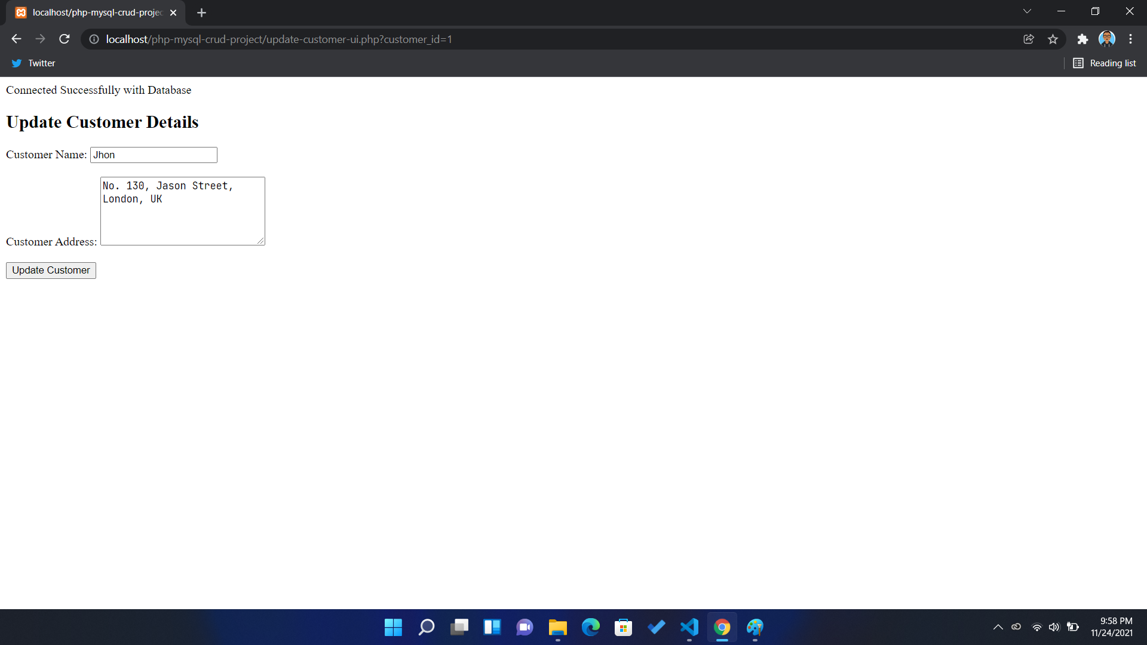Click the share icon in the address bar
The width and height of the screenshot is (1147, 645).
pyautogui.click(x=1029, y=39)
